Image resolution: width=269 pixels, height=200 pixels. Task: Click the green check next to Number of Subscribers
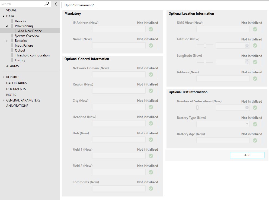[x=255, y=108]
